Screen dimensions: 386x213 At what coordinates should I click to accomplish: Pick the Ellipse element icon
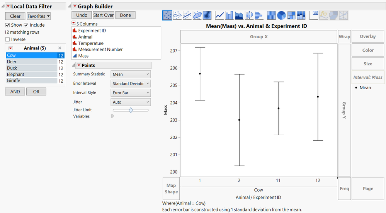point(197,15)
